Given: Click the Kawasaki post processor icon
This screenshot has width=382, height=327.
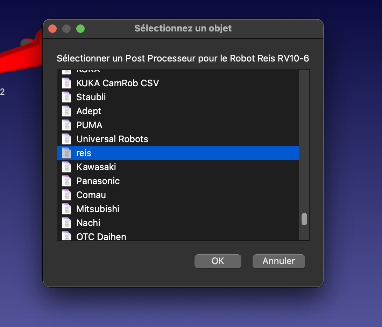Looking at the screenshot, I should tap(66, 167).
